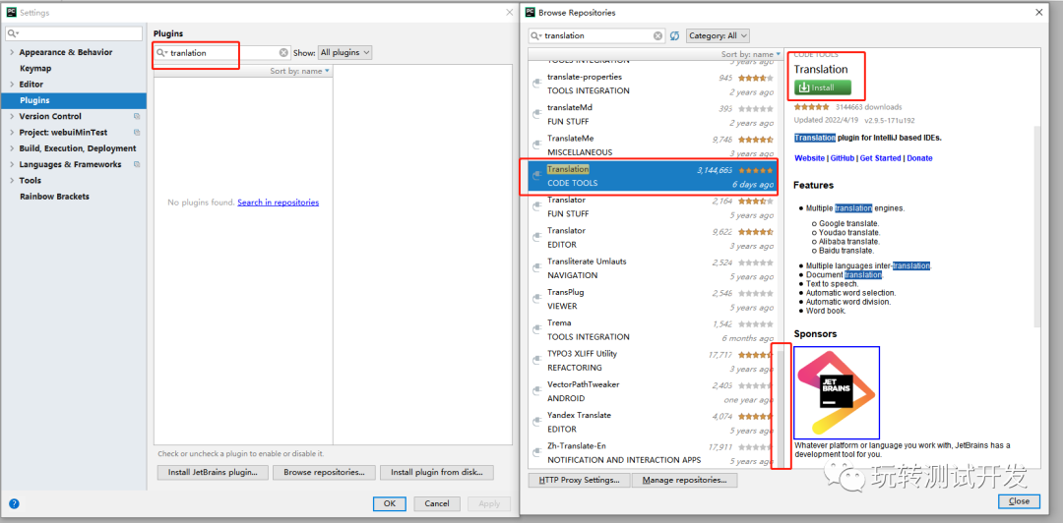1063x523 pixels.
Task: Select Rainbow Brackets settings
Action: point(54,197)
